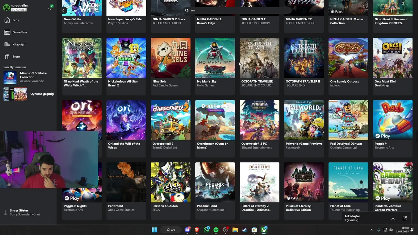Click the Giriş home icon
This screenshot has width=418, height=235.
click(x=7, y=20)
